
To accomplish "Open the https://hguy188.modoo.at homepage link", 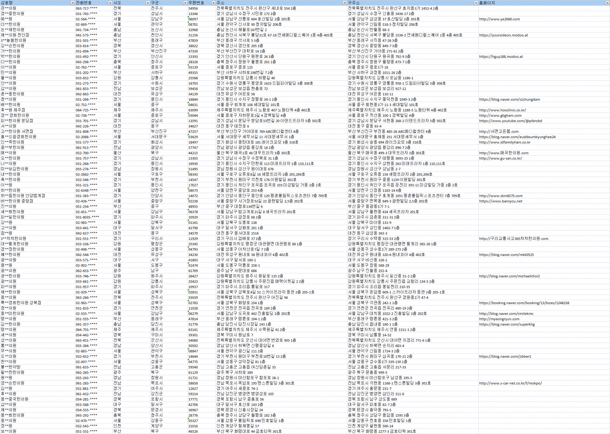I will point(501,57).
